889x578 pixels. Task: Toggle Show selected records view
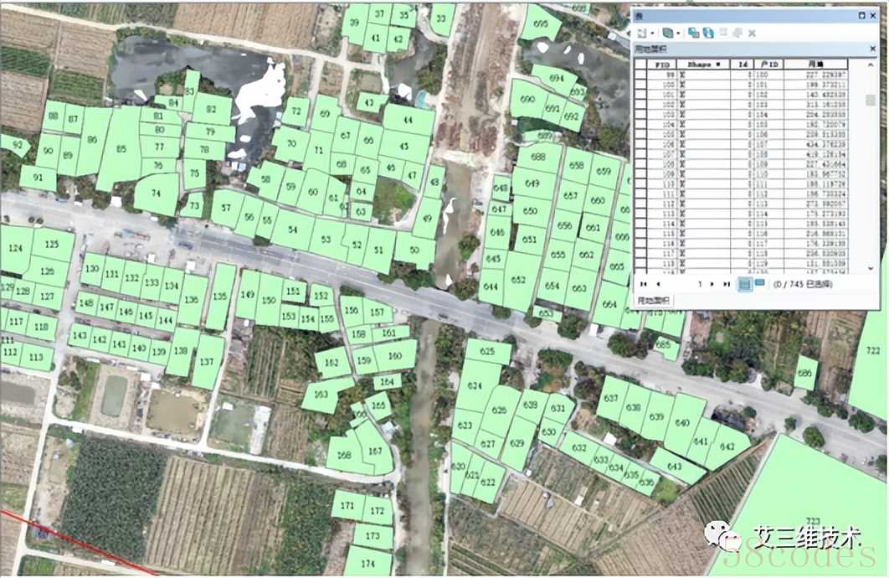(759, 284)
